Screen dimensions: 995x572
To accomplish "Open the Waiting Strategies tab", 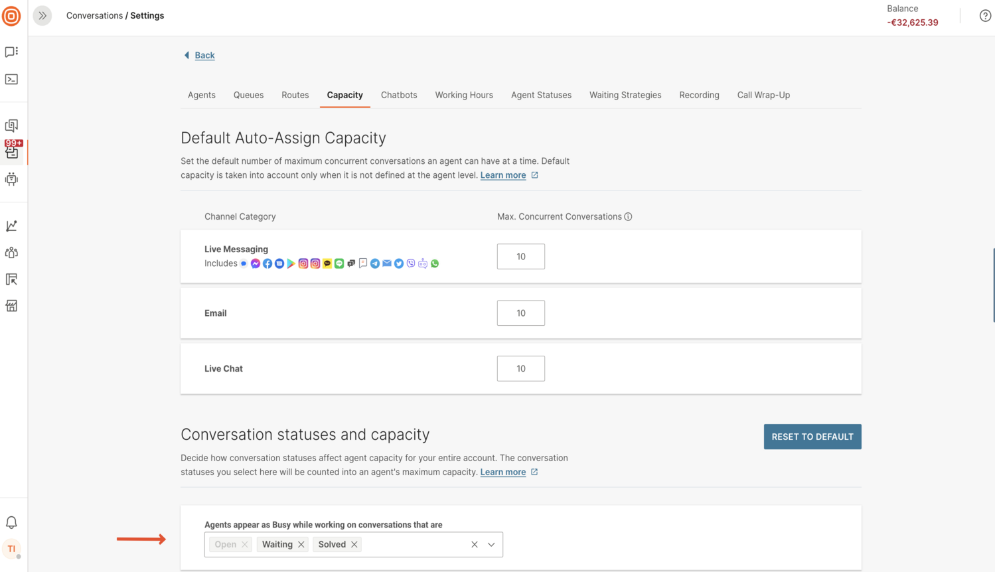I will 625,95.
